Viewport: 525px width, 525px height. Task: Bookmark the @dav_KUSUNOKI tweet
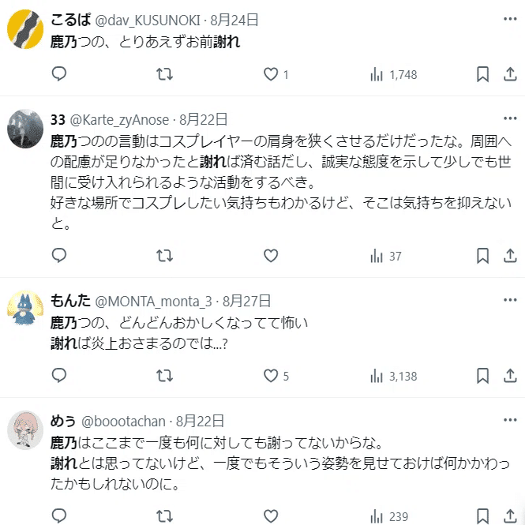(482, 74)
